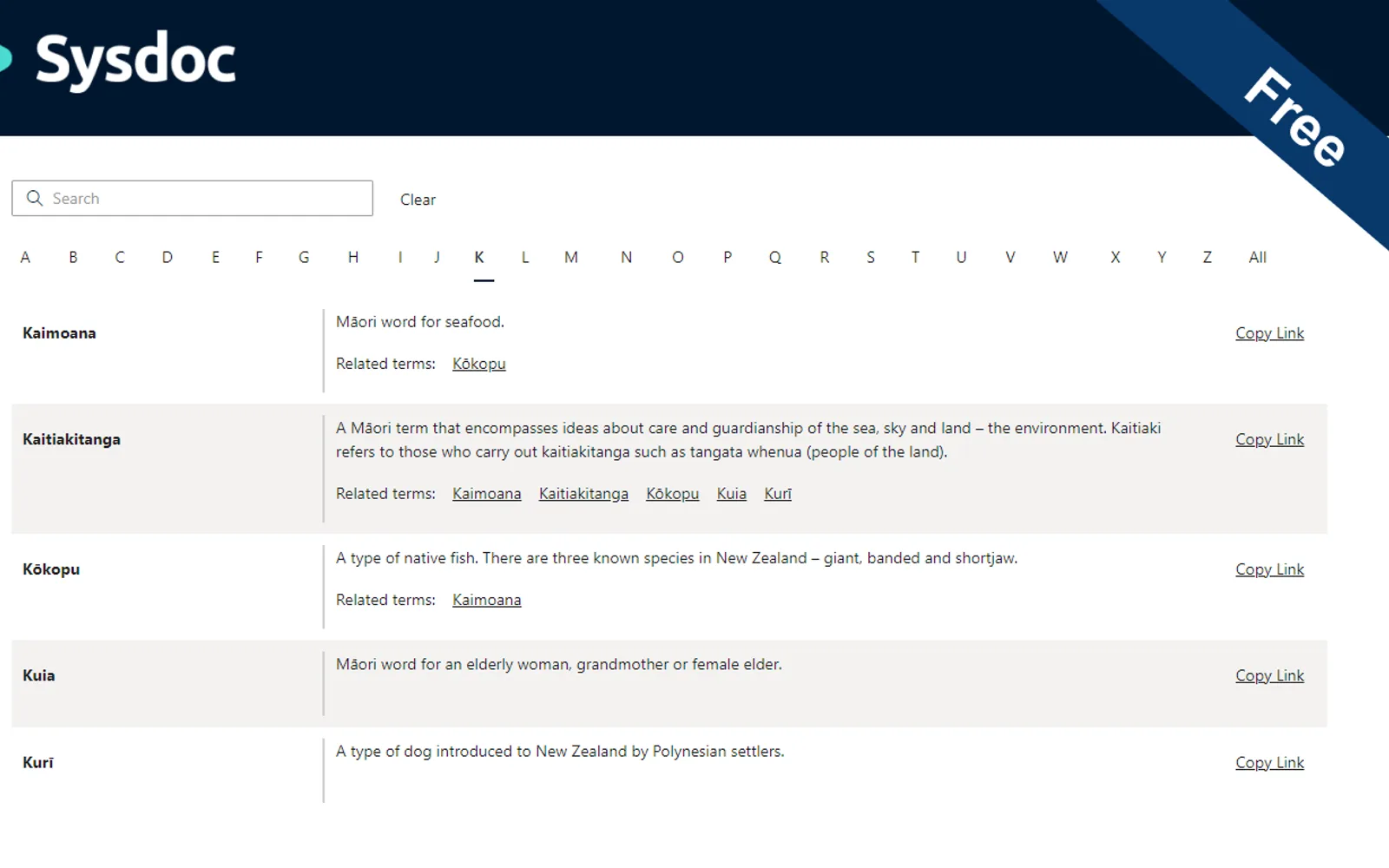Open Kōkopu related term under Kaimoana
The width and height of the screenshot is (1389, 868).
click(x=479, y=364)
